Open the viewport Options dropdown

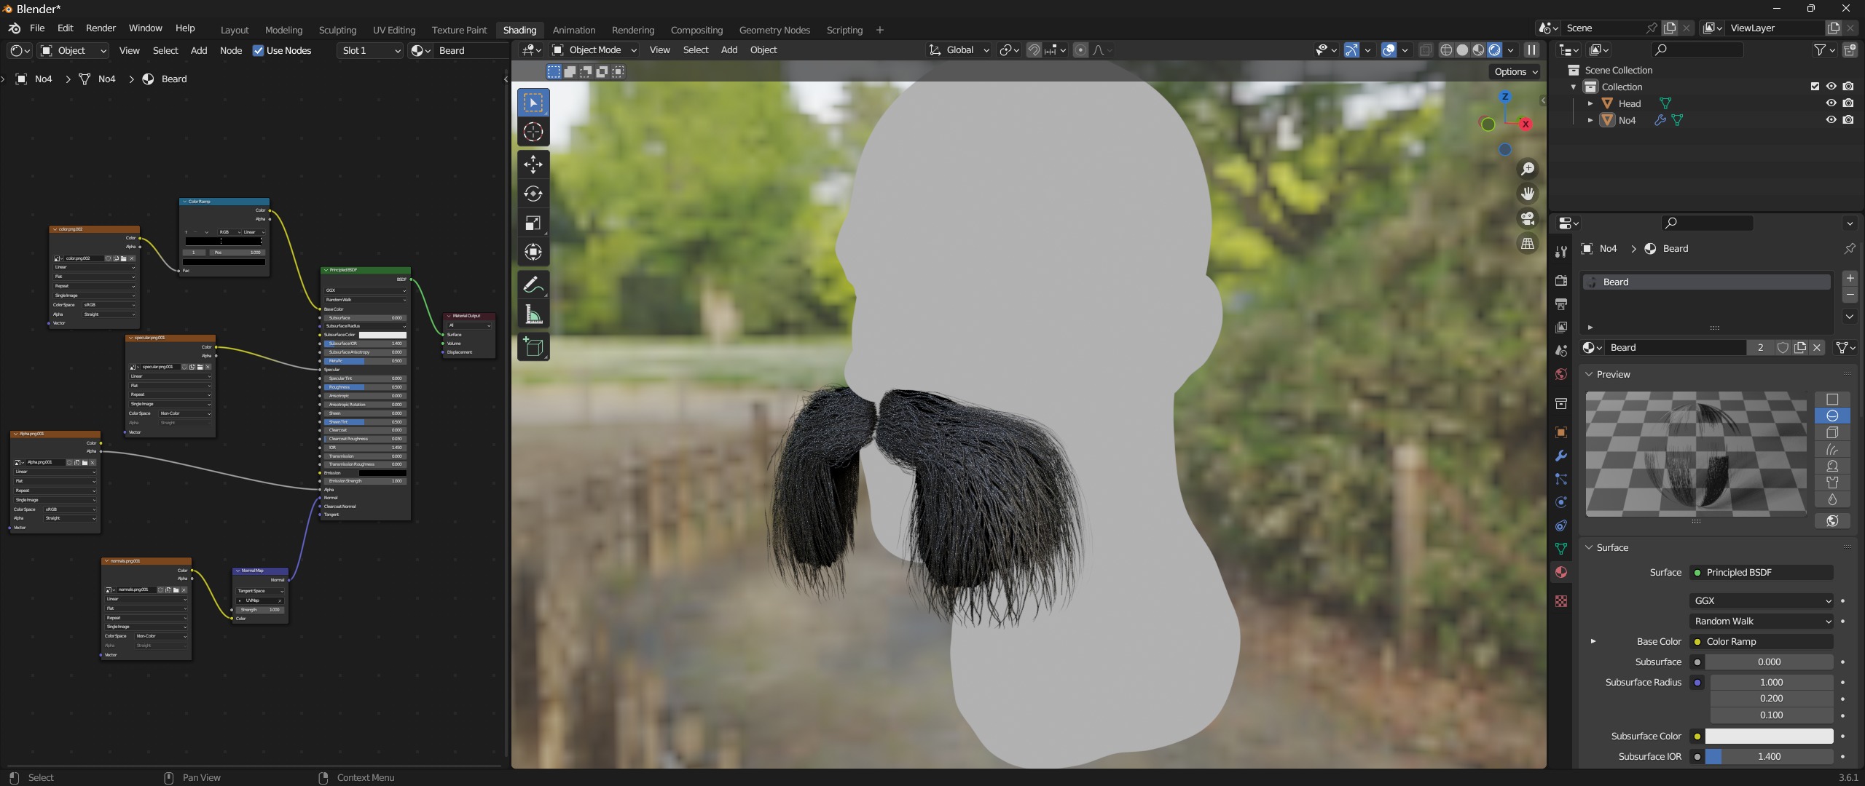pos(1515,71)
